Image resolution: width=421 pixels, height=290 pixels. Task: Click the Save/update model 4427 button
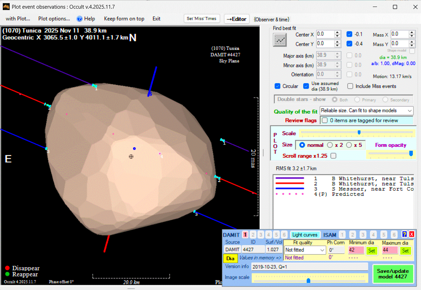[393, 274]
